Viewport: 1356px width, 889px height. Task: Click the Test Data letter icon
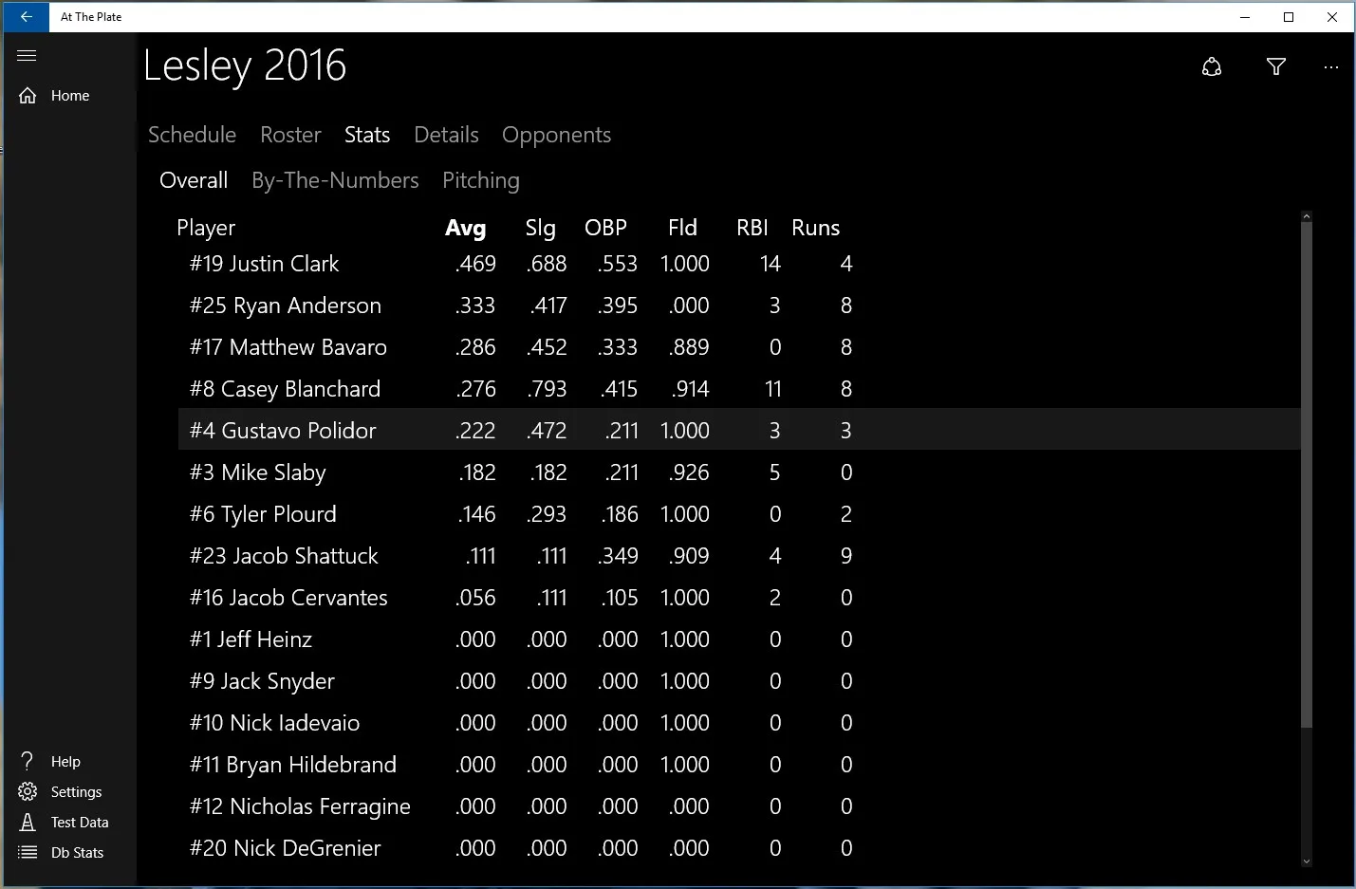[28, 822]
